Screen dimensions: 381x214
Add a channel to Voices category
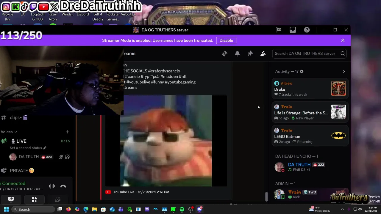(x=67, y=132)
